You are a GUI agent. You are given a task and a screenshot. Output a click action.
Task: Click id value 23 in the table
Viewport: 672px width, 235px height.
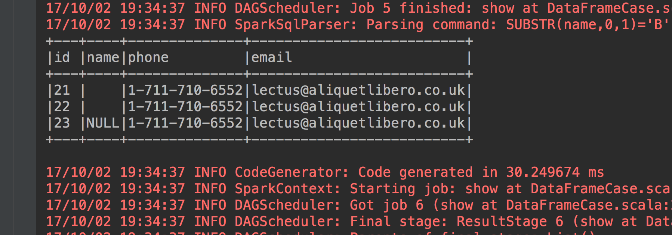click(62, 123)
